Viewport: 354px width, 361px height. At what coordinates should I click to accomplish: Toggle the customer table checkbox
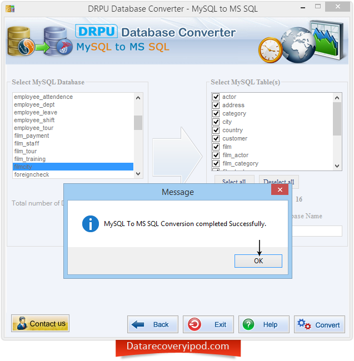[x=216, y=138]
